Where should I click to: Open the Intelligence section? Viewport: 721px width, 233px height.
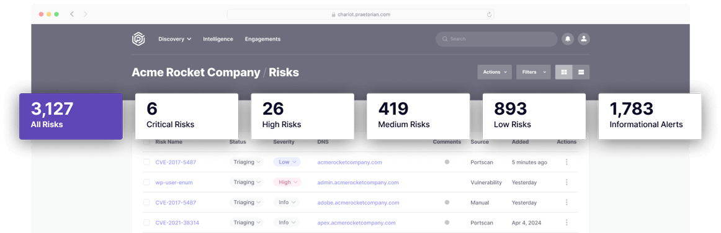pos(218,39)
